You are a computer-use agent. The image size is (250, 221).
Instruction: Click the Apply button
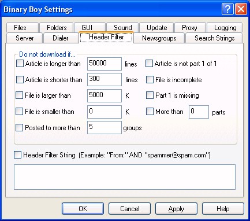176,209
